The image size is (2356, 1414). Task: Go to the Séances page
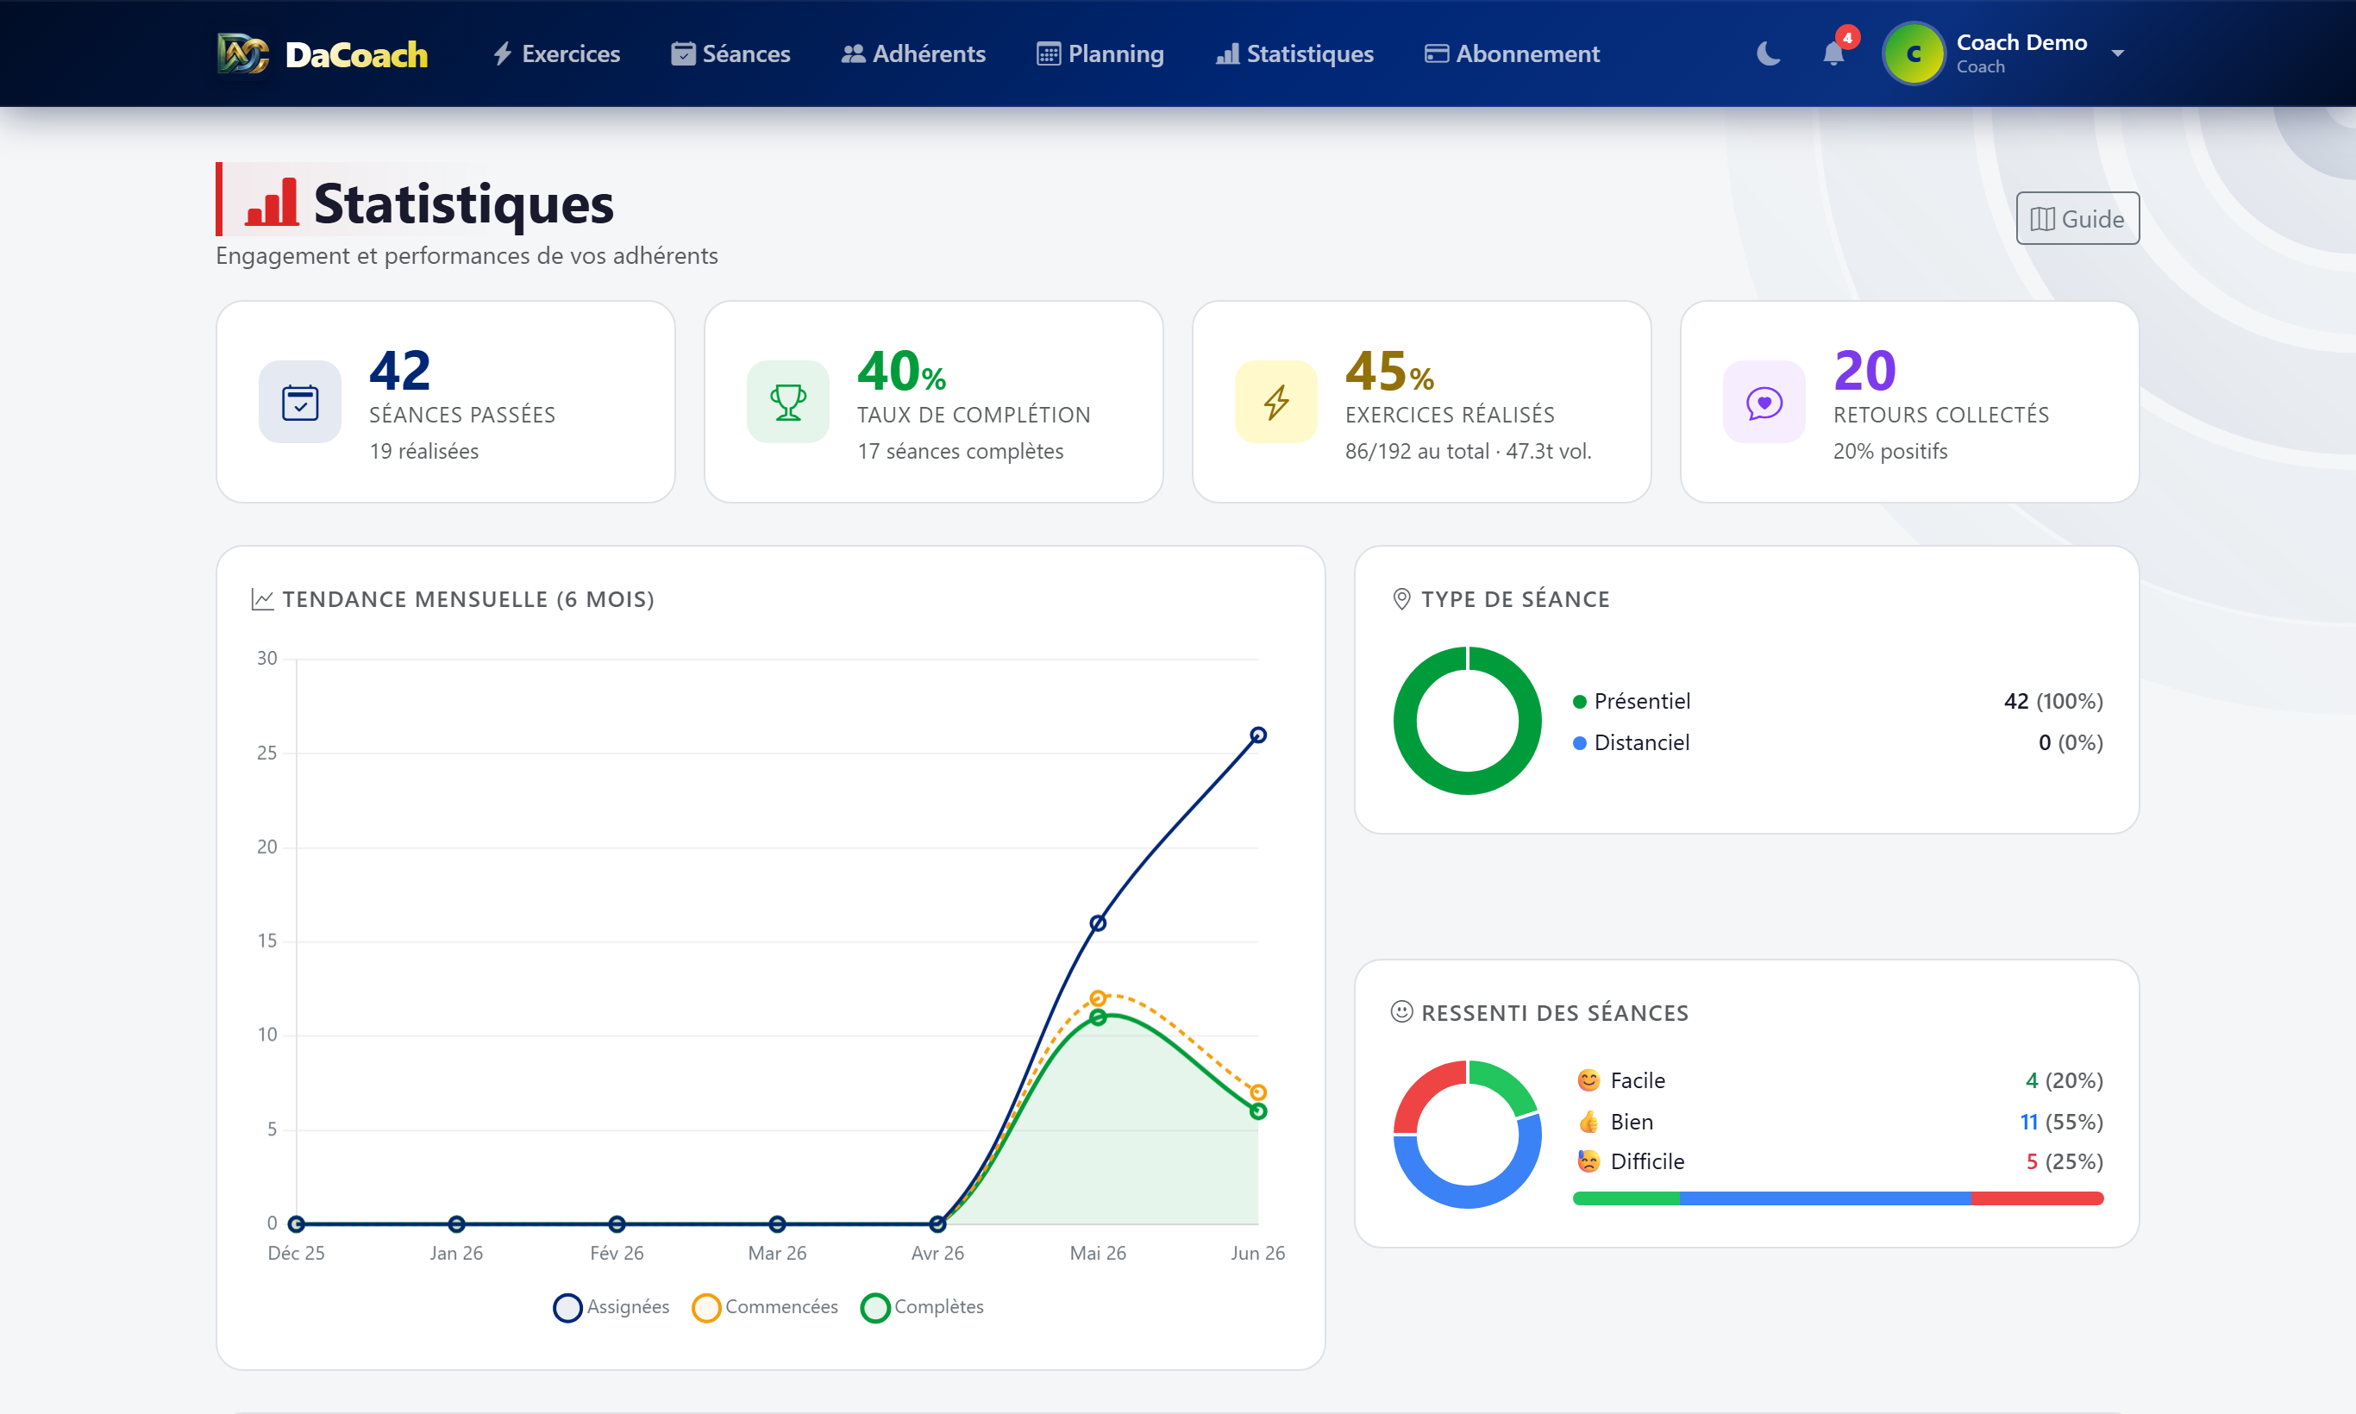pos(731,53)
